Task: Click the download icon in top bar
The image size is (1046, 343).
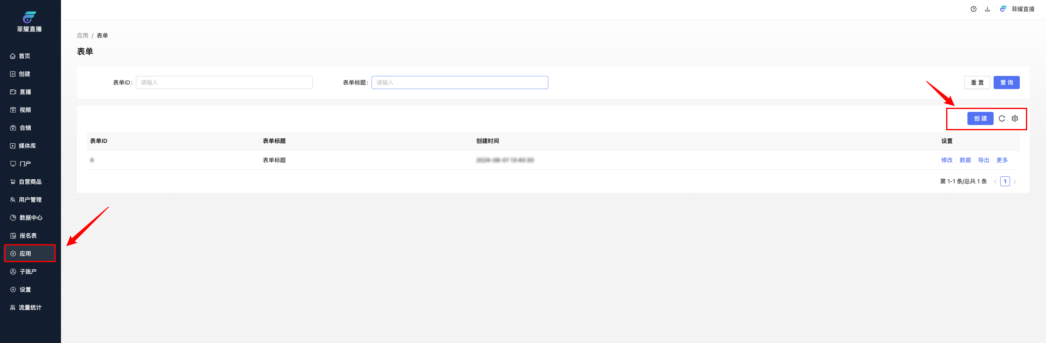Action: tap(987, 9)
